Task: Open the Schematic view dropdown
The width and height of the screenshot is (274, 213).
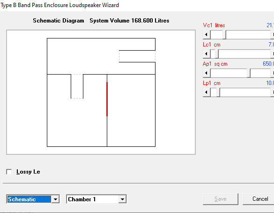Action: [55, 199]
